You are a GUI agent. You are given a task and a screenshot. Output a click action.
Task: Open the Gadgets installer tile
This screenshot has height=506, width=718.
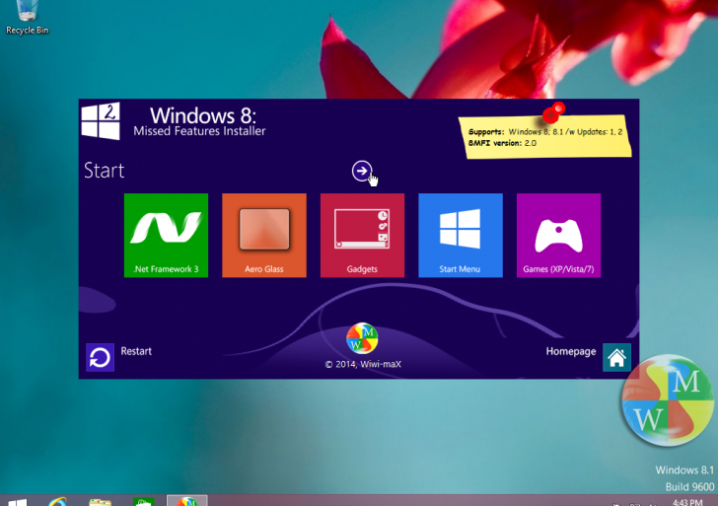(x=362, y=235)
